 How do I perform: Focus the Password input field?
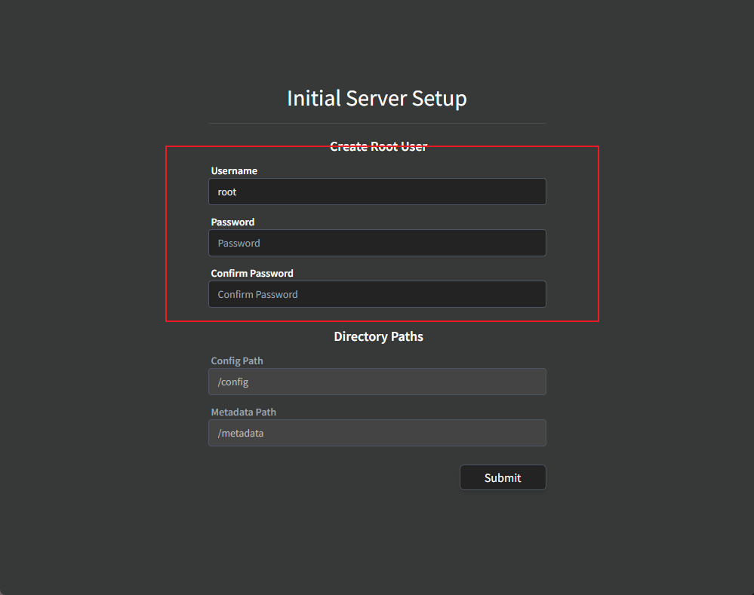tap(377, 243)
